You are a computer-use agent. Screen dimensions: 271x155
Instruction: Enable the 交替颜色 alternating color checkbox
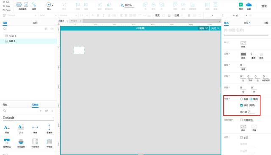[x=241, y=120]
